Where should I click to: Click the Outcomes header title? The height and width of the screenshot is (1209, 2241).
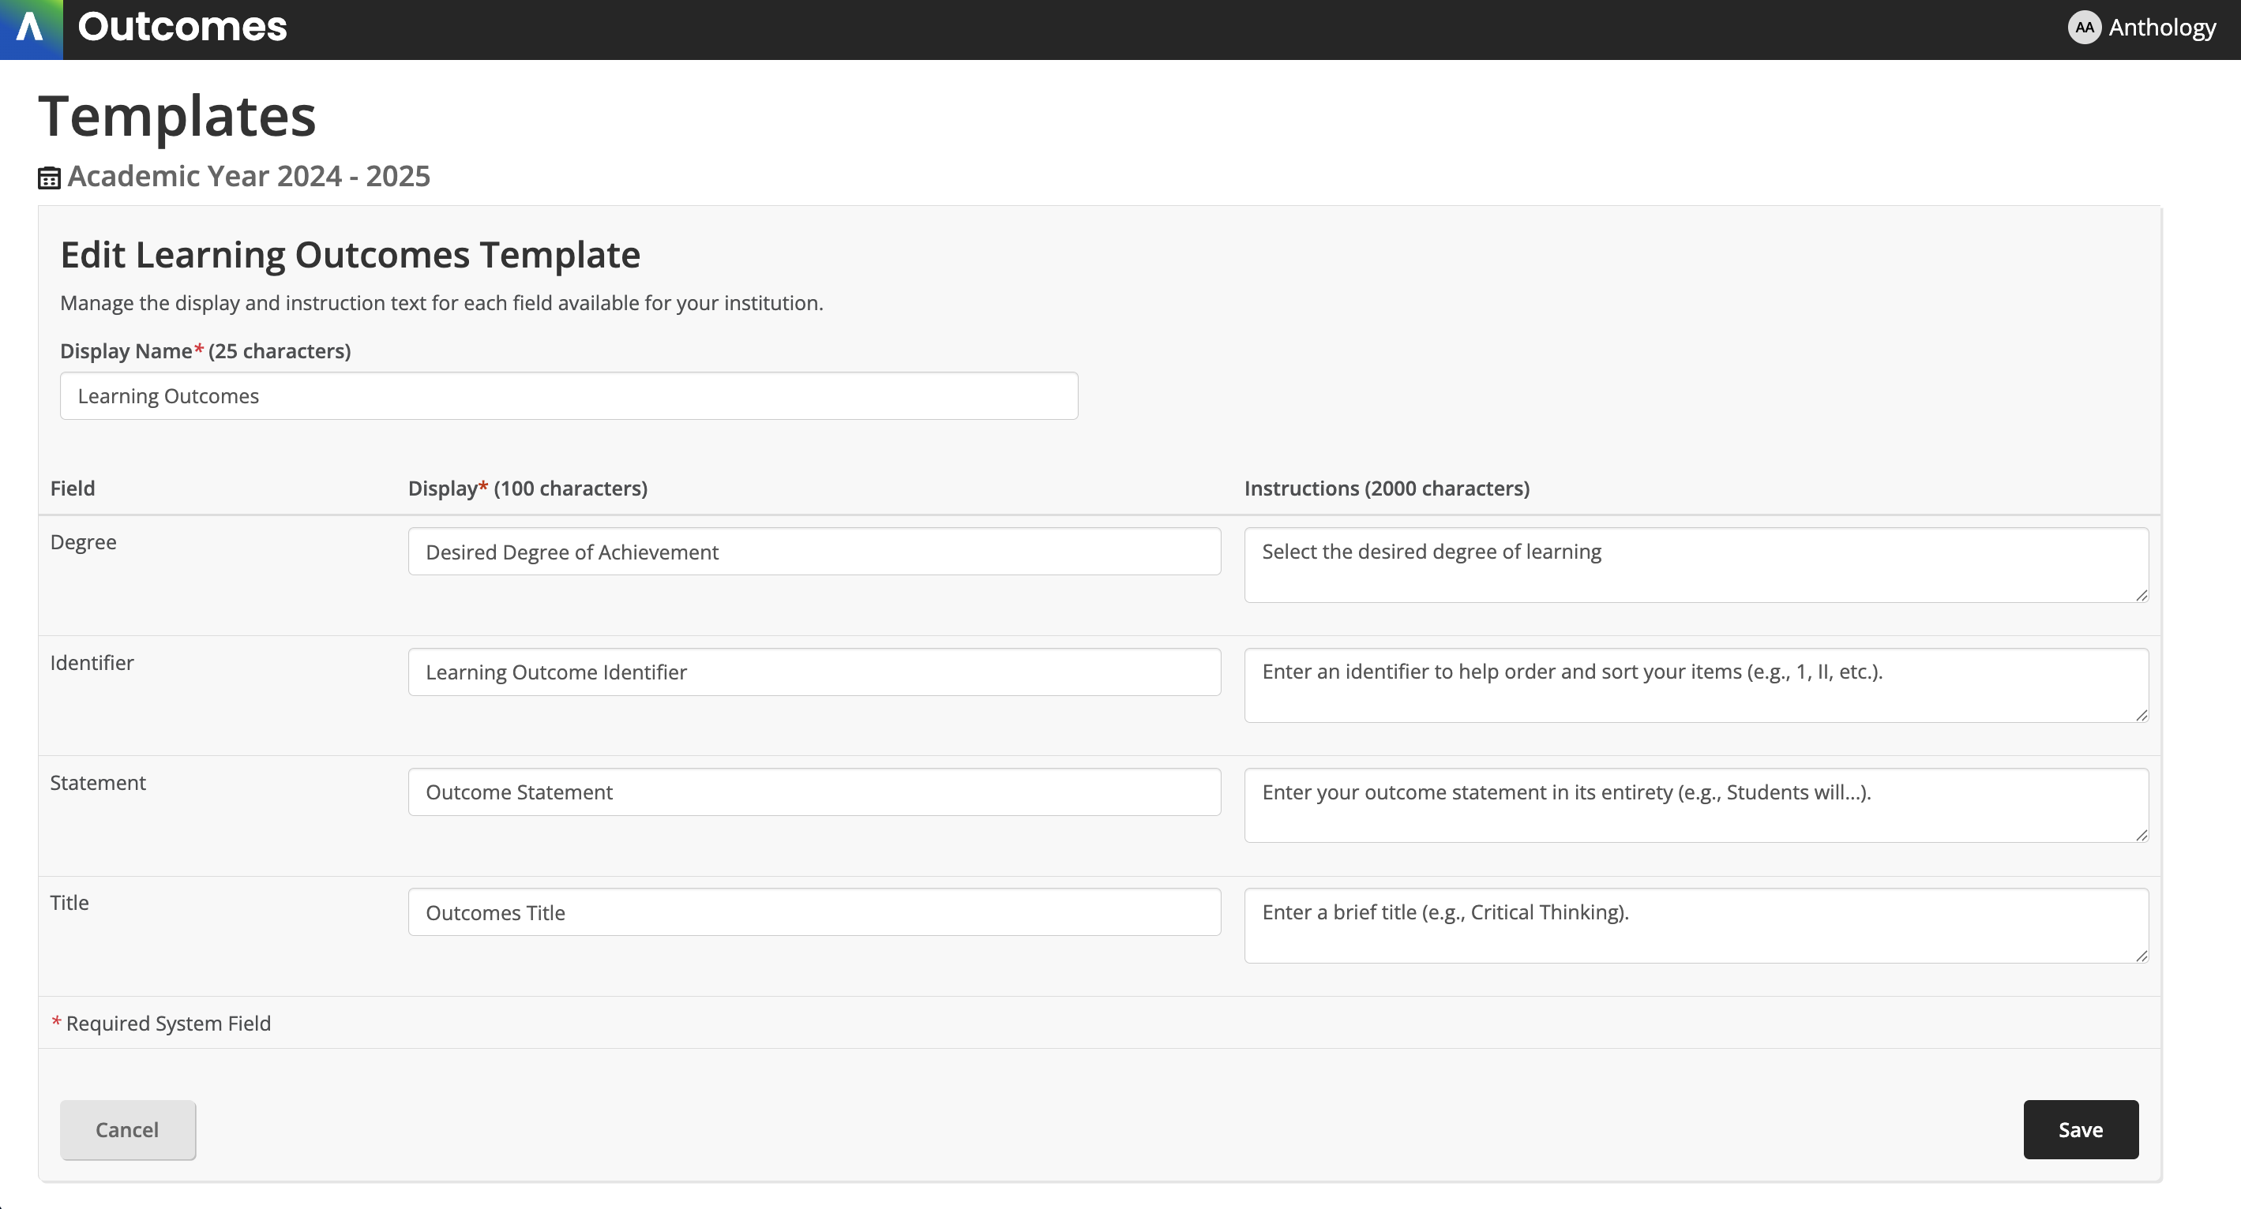182,28
